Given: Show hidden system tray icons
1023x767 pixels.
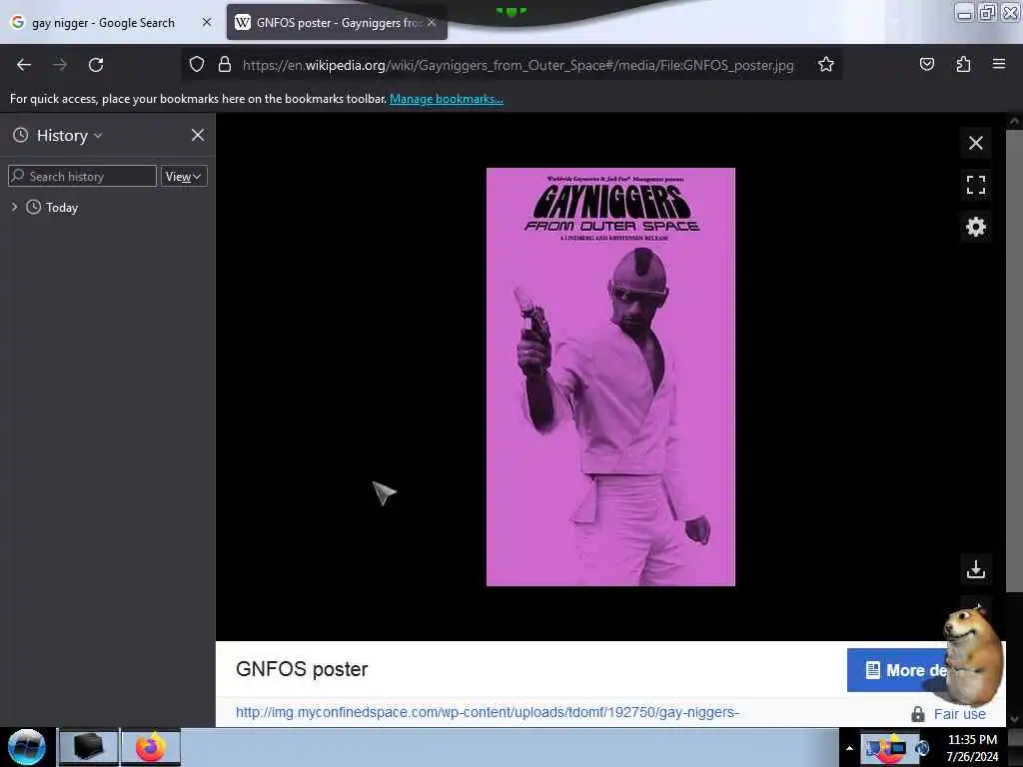Looking at the screenshot, I should (x=849, y=748).
